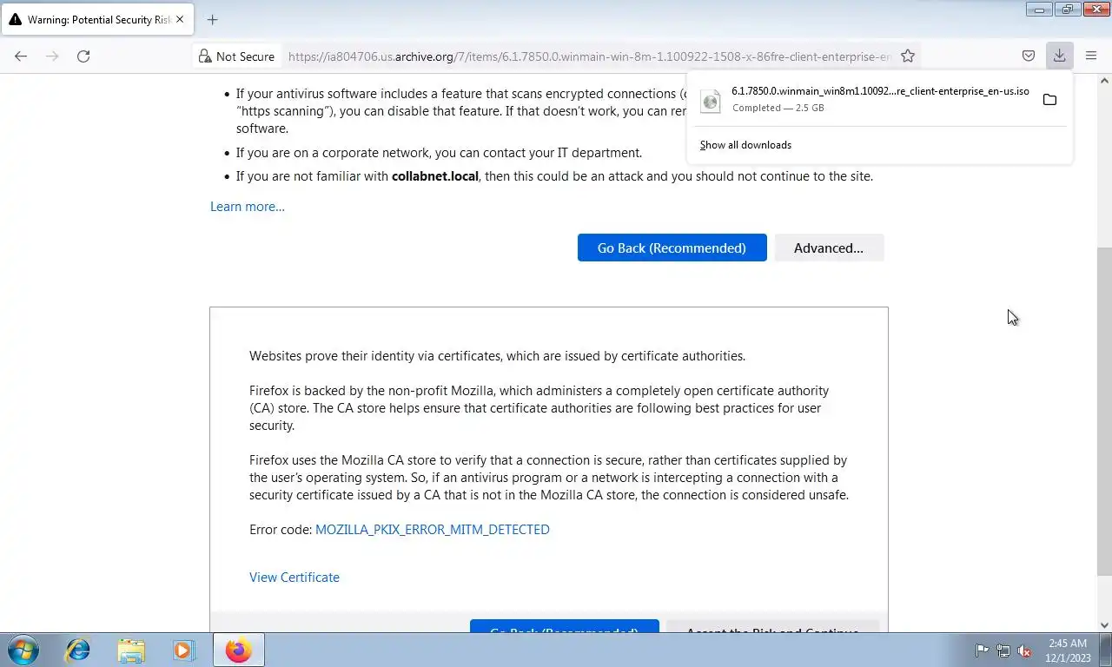
Task: Open the MOZILLA_PKIX_ERROR_MITM_DETECTED error code link
Action: coord(433,530)
